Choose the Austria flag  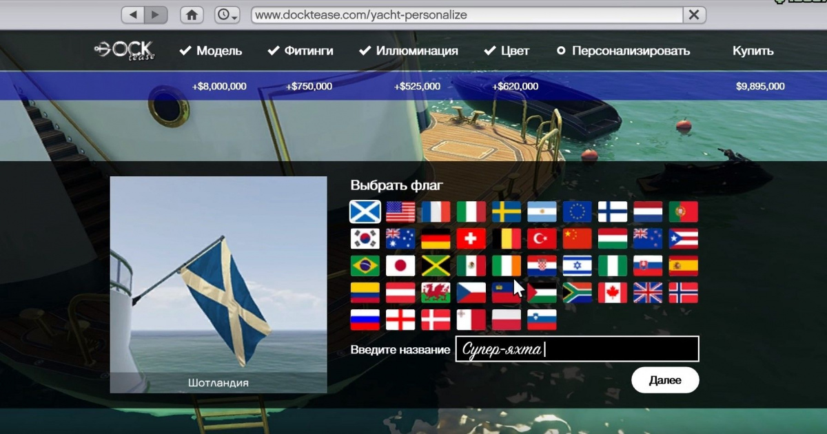tap(400, 293)
